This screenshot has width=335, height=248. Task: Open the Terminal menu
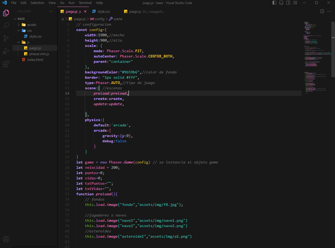[x=85, y=3]
